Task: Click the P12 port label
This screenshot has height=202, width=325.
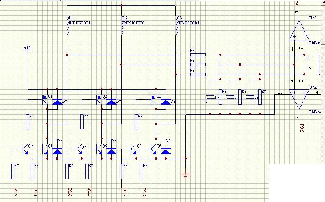Action: click(x=144, y=192)
